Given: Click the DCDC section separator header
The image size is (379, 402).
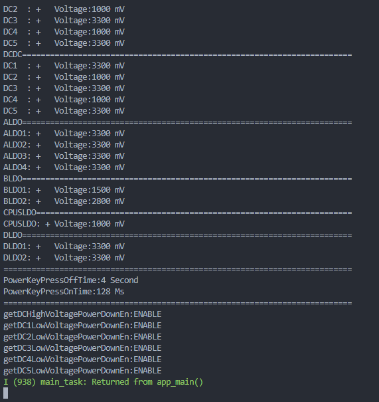Looking at the screenshot, I should [x=177, y=54].
